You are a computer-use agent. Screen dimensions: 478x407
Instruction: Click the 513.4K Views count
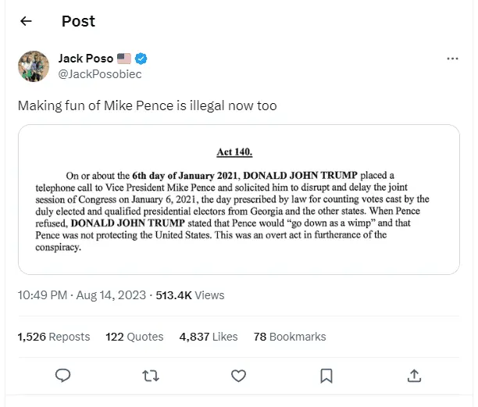(190, 295)
